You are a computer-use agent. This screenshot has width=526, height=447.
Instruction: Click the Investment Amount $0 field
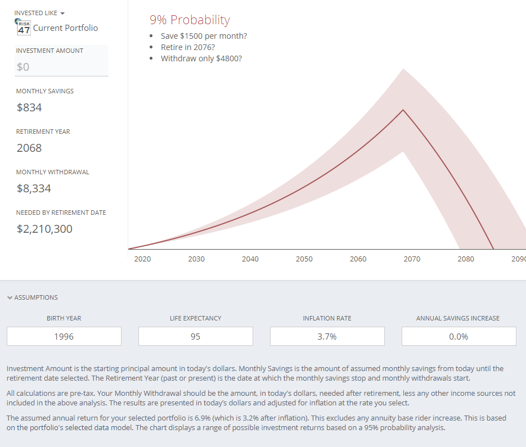coord(61,67)
